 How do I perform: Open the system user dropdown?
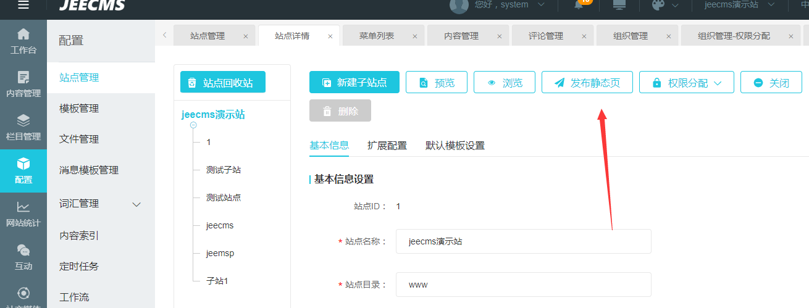point(510,5)
